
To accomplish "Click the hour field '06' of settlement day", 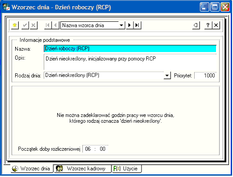I will click(88, 149).
